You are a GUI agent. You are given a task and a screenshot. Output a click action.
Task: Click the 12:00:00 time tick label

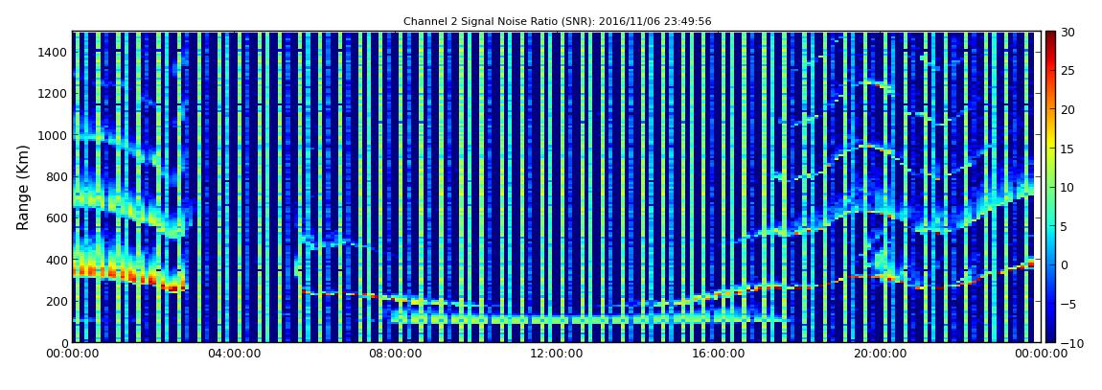pyautogui.click(x=556, y=355)
